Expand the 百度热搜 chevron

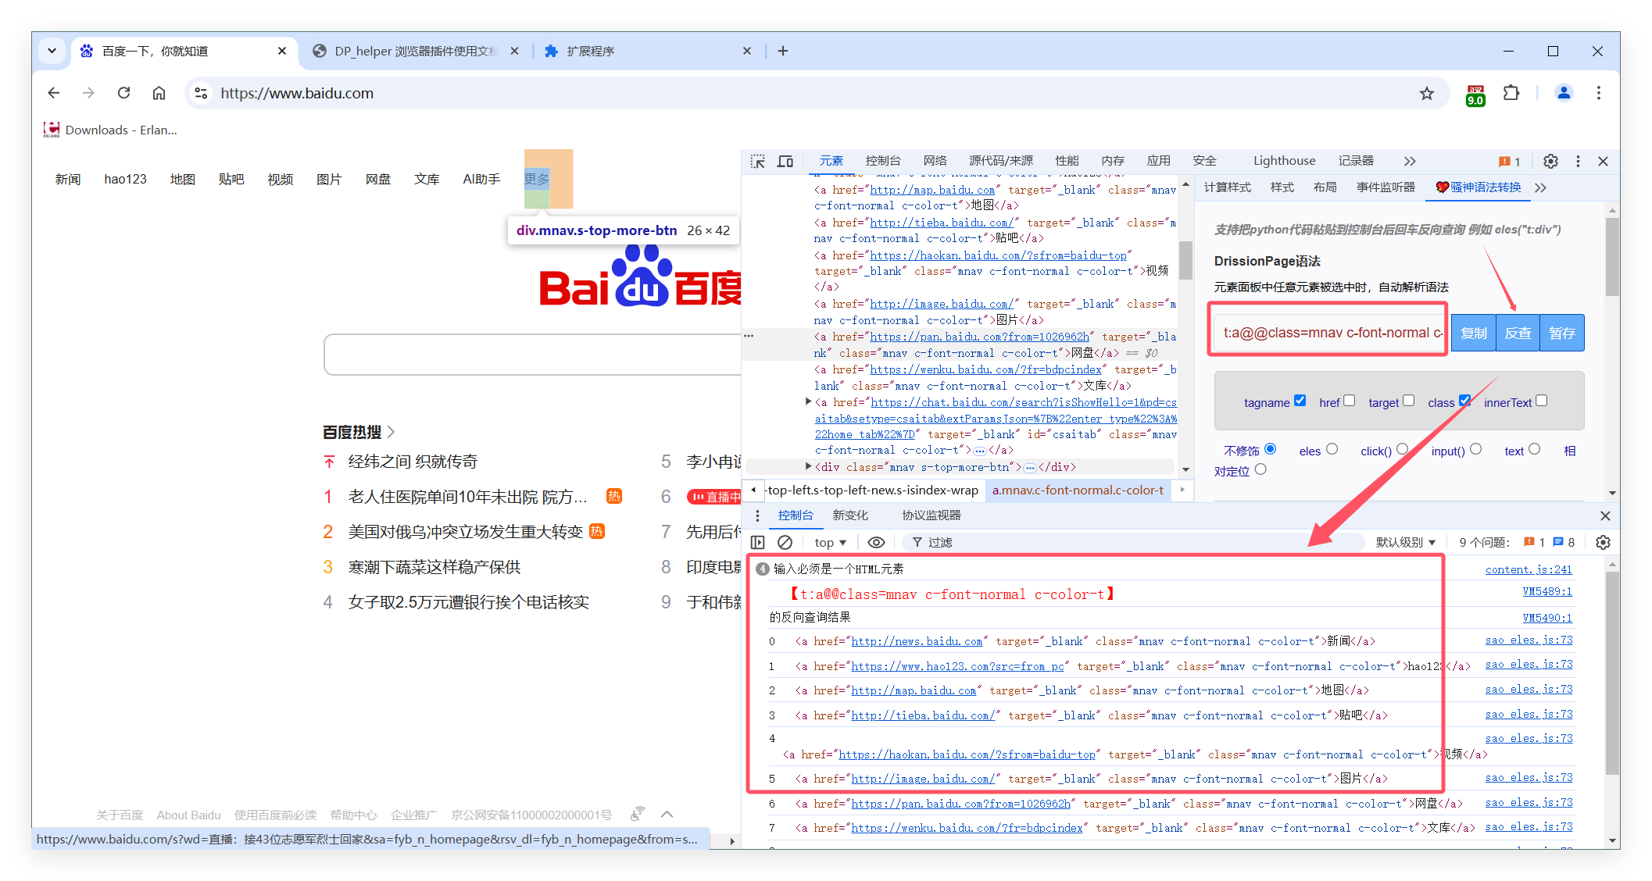[391, 432]
